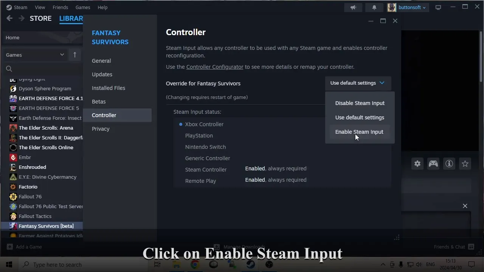Click the sort arrow beside Games

74,55
